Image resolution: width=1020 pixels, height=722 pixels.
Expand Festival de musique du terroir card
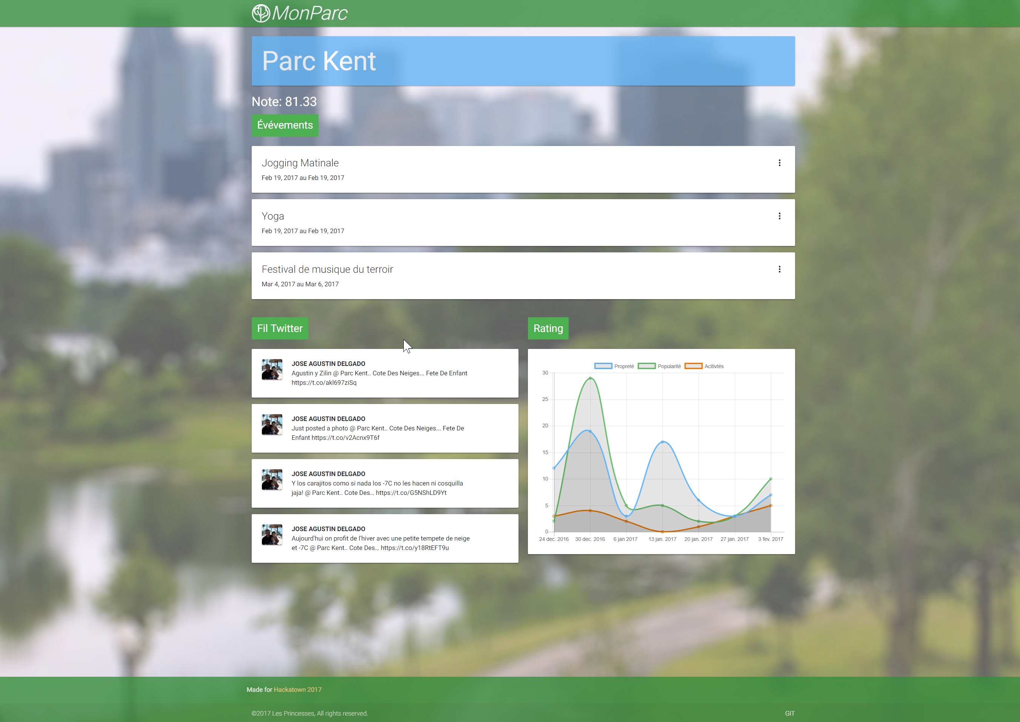(327, 269)
